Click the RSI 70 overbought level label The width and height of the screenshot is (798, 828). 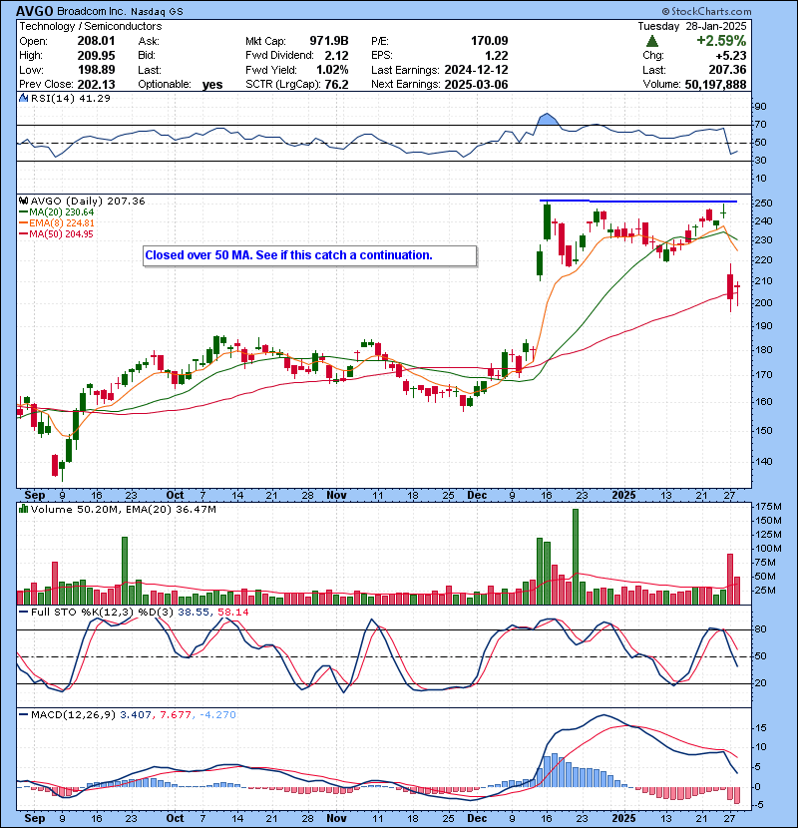pos(760,125)
